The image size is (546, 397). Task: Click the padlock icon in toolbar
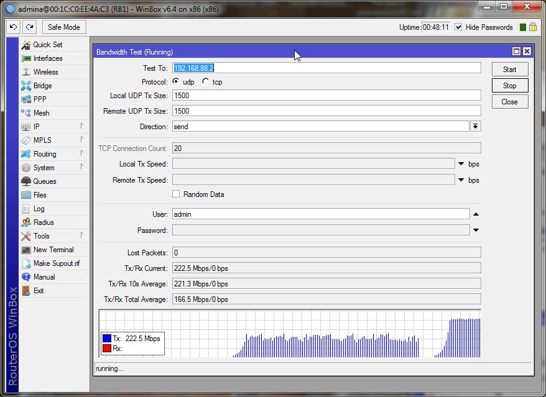tap(533, 27)
